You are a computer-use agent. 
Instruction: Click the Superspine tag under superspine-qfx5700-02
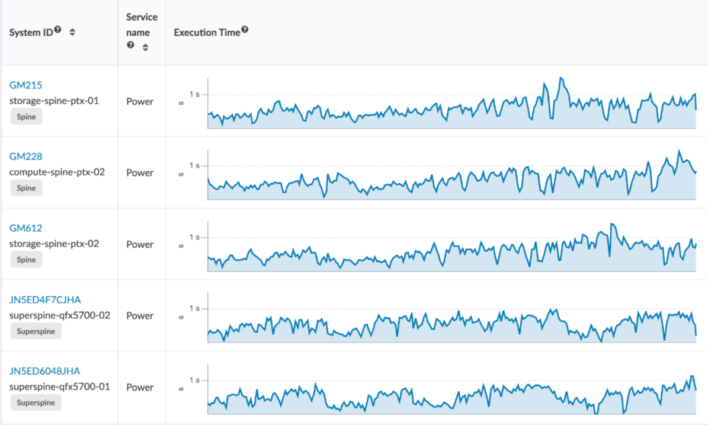(x=36, y=331)
